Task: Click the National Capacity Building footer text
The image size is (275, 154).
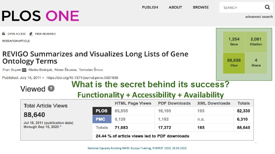Action: tap(137, 148)
